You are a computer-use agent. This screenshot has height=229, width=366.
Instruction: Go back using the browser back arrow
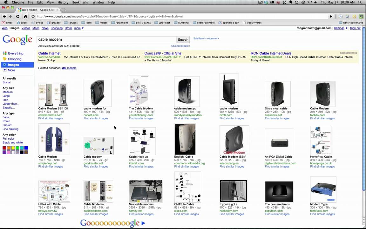[4, 16]
